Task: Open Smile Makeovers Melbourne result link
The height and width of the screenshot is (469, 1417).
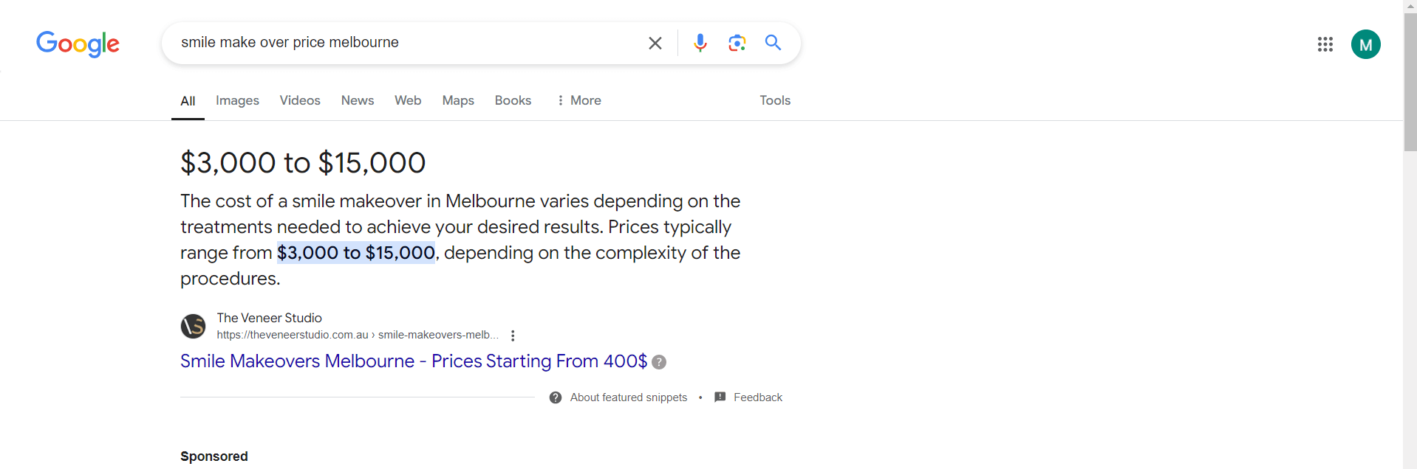Action: tap(413, 361)
